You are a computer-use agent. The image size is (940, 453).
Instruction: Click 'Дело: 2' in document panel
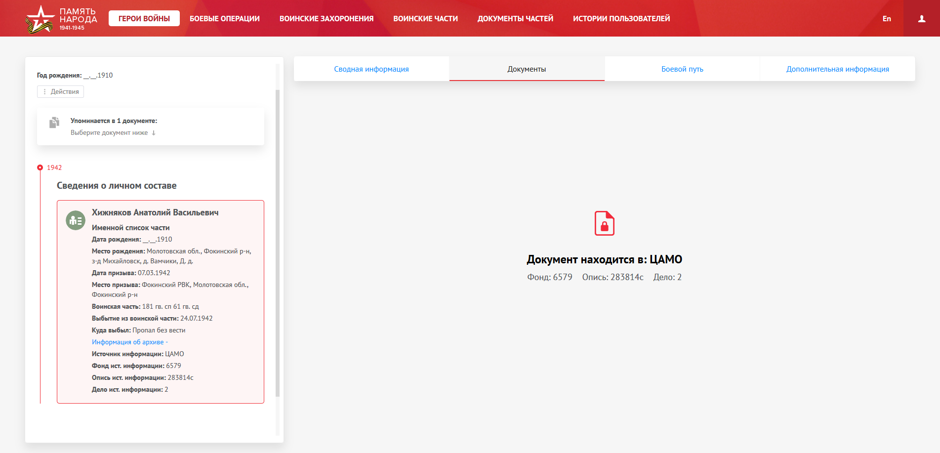667,277
